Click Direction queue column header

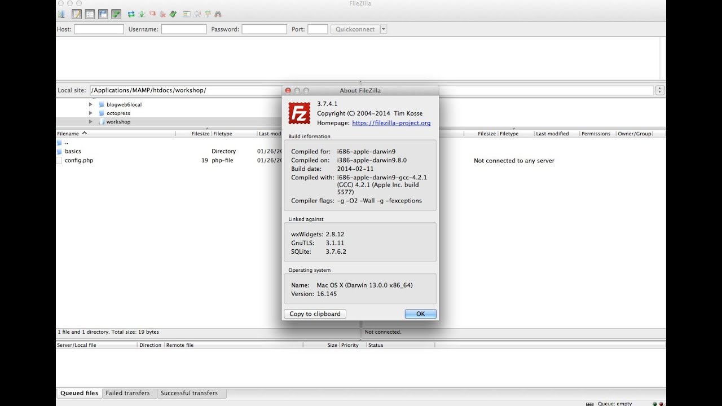151,345
